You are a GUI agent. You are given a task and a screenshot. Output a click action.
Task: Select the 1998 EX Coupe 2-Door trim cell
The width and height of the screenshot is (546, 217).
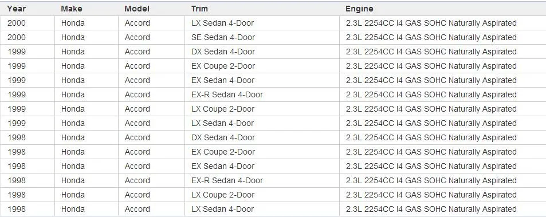coord(262,152)
